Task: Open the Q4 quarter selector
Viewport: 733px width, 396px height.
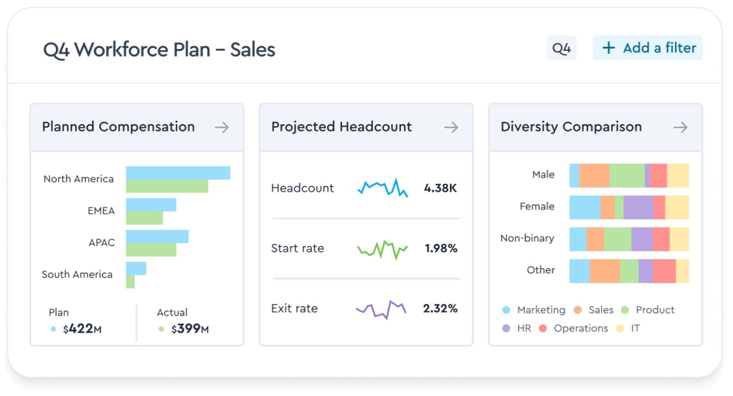Action: click(x=561, y=48)
